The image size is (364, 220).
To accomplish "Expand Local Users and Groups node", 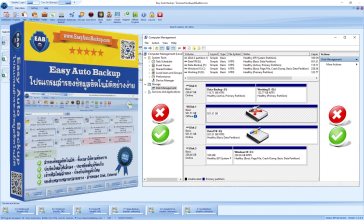I will click(x=149, y=73).
